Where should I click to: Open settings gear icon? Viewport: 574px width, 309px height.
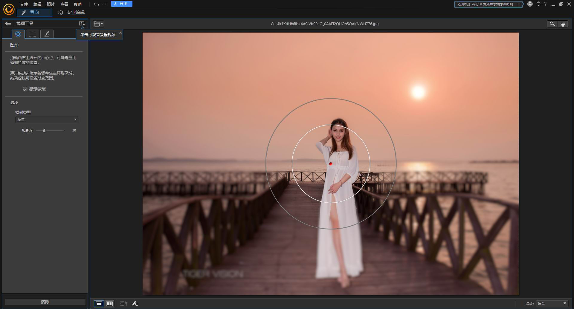click(x=538, y=4)
